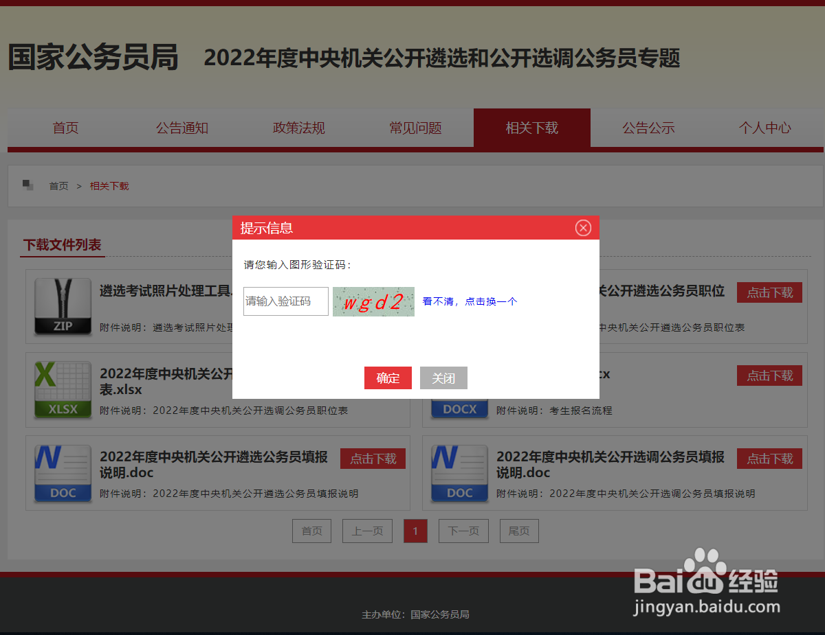Download the 公开遴选公务员职位 file
This screenshot has width=825, height=635.
(x=769, y=292)
